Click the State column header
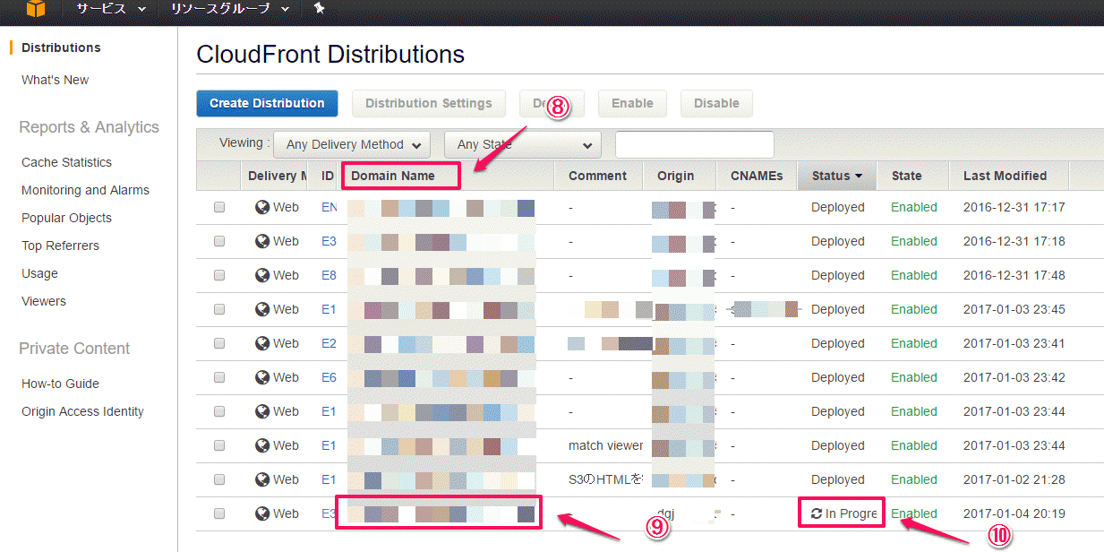This screenshot has height=552, width=1104. [x=906, y=176]
